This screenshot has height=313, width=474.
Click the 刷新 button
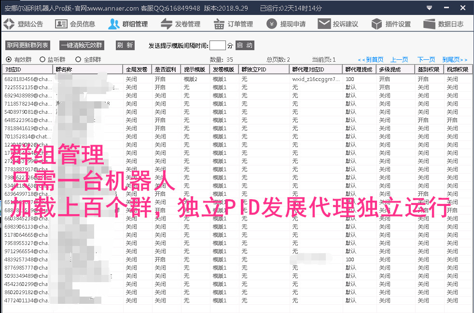[125, 45]
